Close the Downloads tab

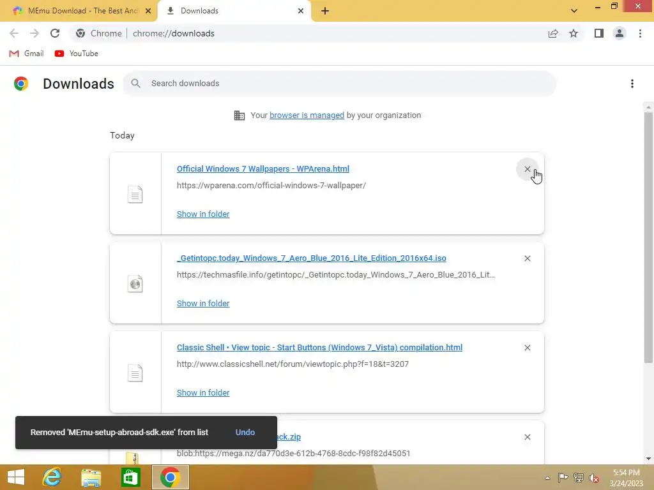(301, 11)
